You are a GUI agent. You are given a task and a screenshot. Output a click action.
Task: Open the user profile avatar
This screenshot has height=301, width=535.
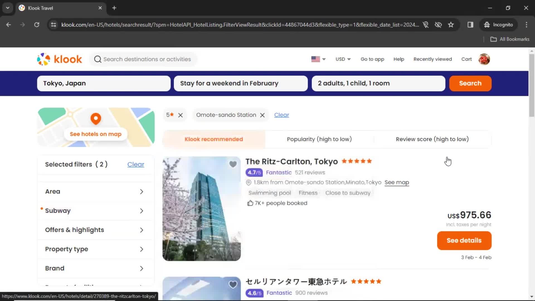click(x=484, y=59)
